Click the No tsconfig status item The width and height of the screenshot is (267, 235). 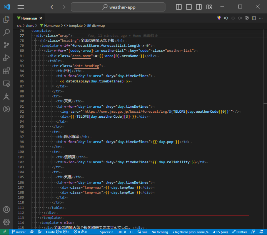160,232
